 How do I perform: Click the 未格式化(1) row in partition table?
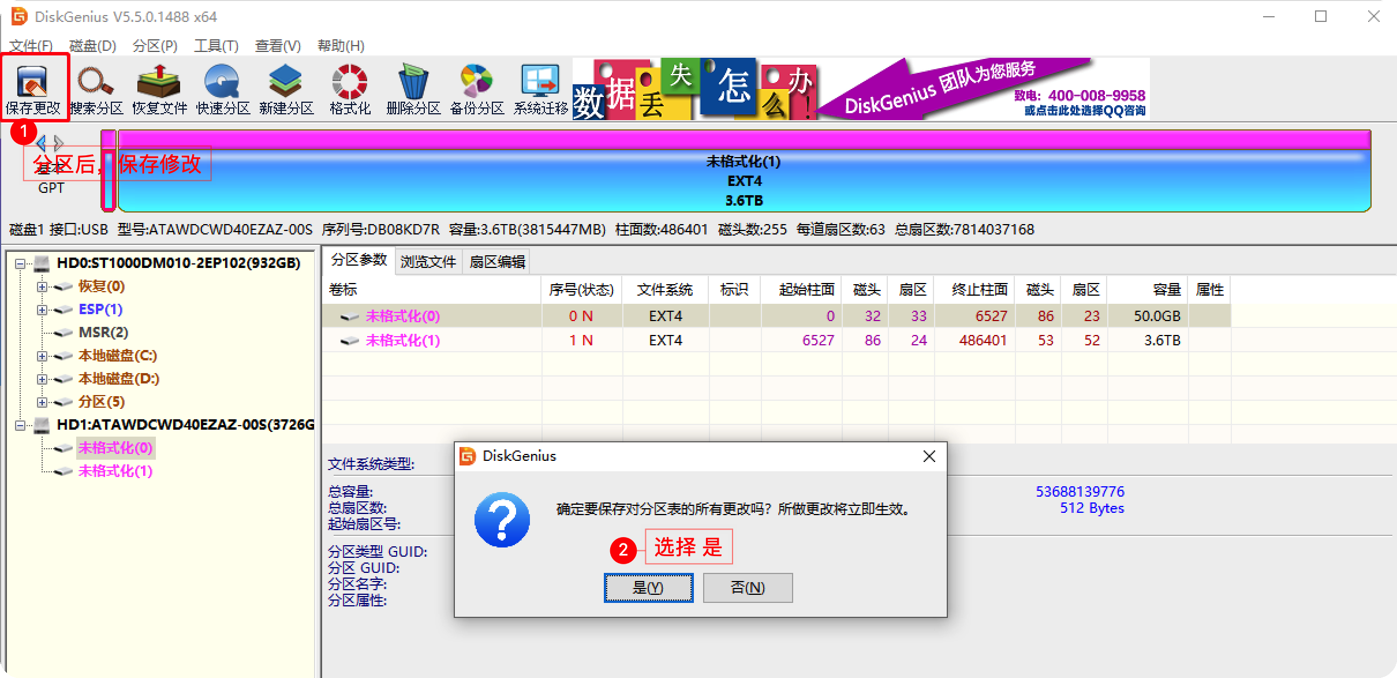tap(776, 341)
